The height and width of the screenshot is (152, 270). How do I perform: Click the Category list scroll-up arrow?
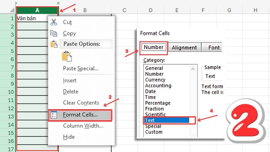tap(193, 69)
